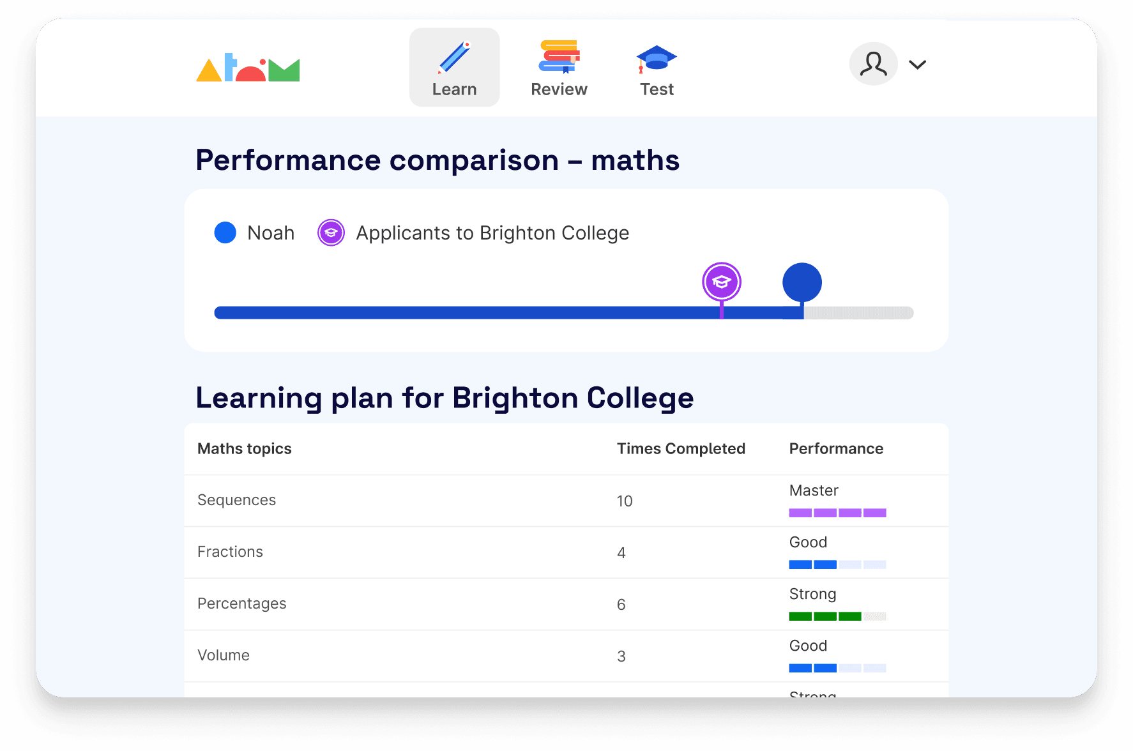Click Noah's position on the blue progress slider
Screen dimensions: 1133x751
point(802,313)
